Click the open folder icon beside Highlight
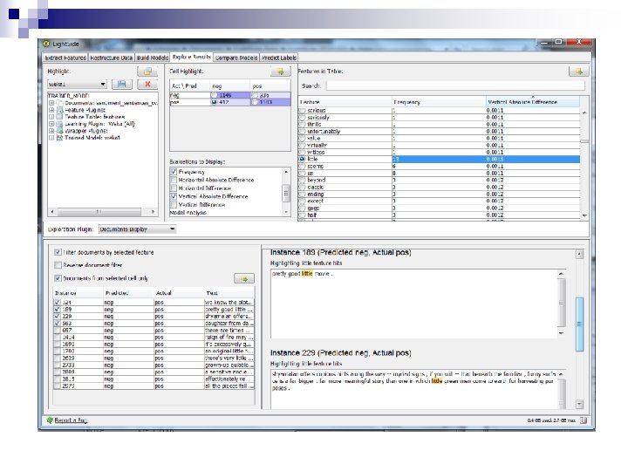Viewport: 628px width, 471px height. (x=149, y=71)
